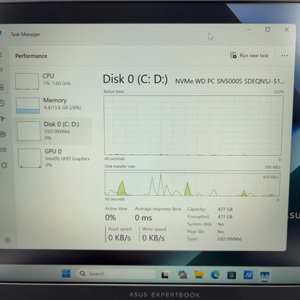Open the Details list icon in sidebar
The width and height of the screenshot is (300, 300).
[x=3, y=150]
